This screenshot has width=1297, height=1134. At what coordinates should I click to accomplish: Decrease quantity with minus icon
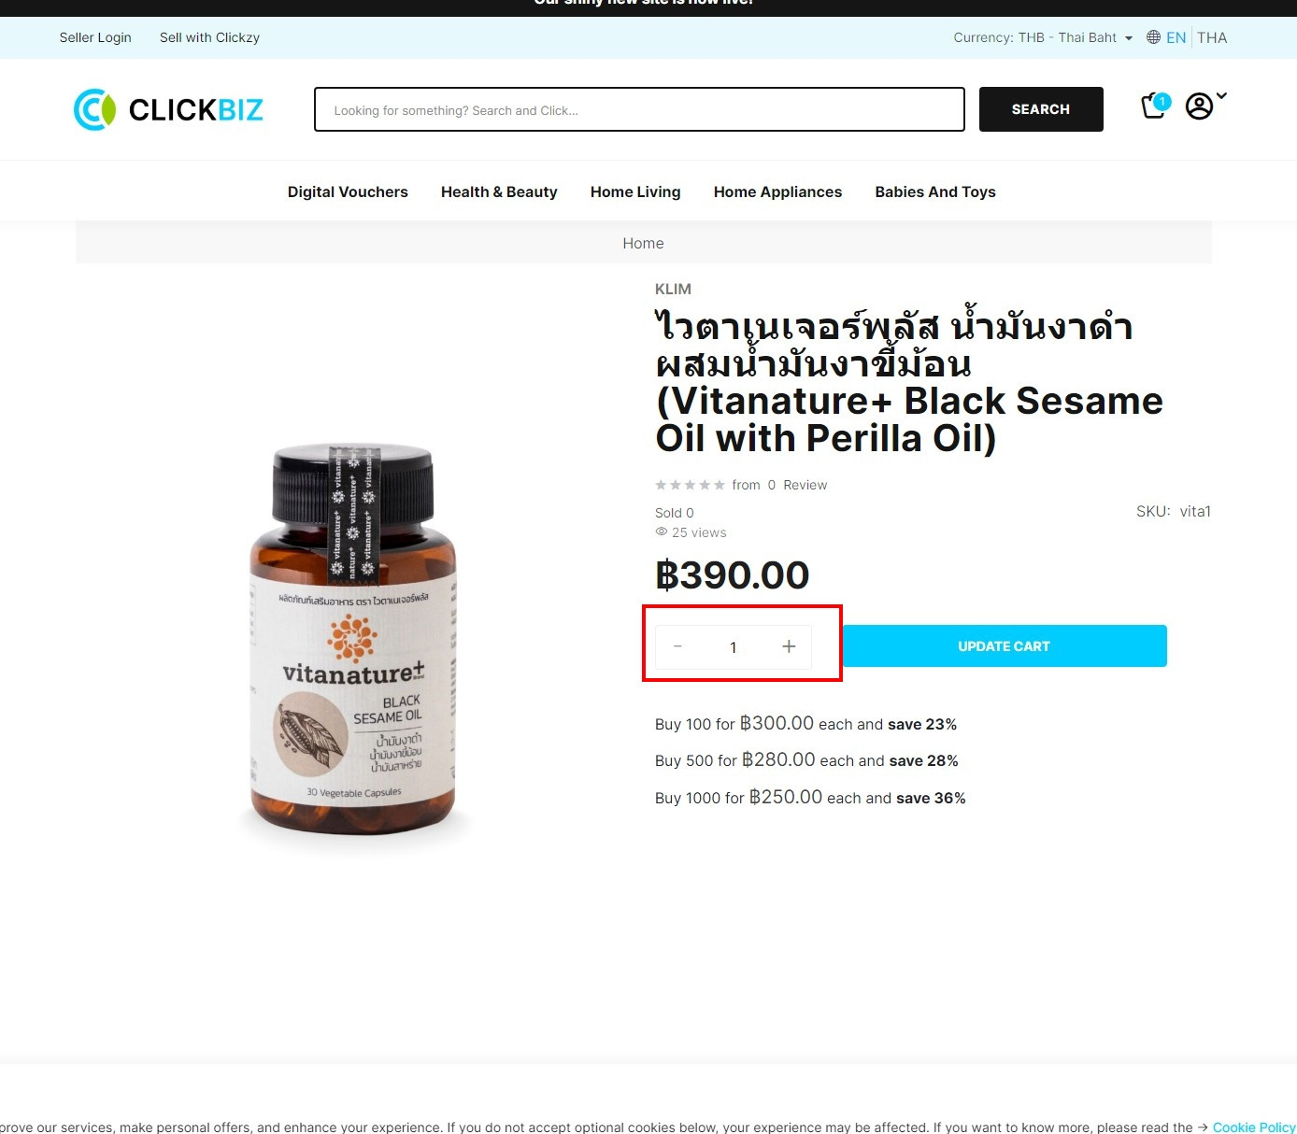click(x=677, y=646)
